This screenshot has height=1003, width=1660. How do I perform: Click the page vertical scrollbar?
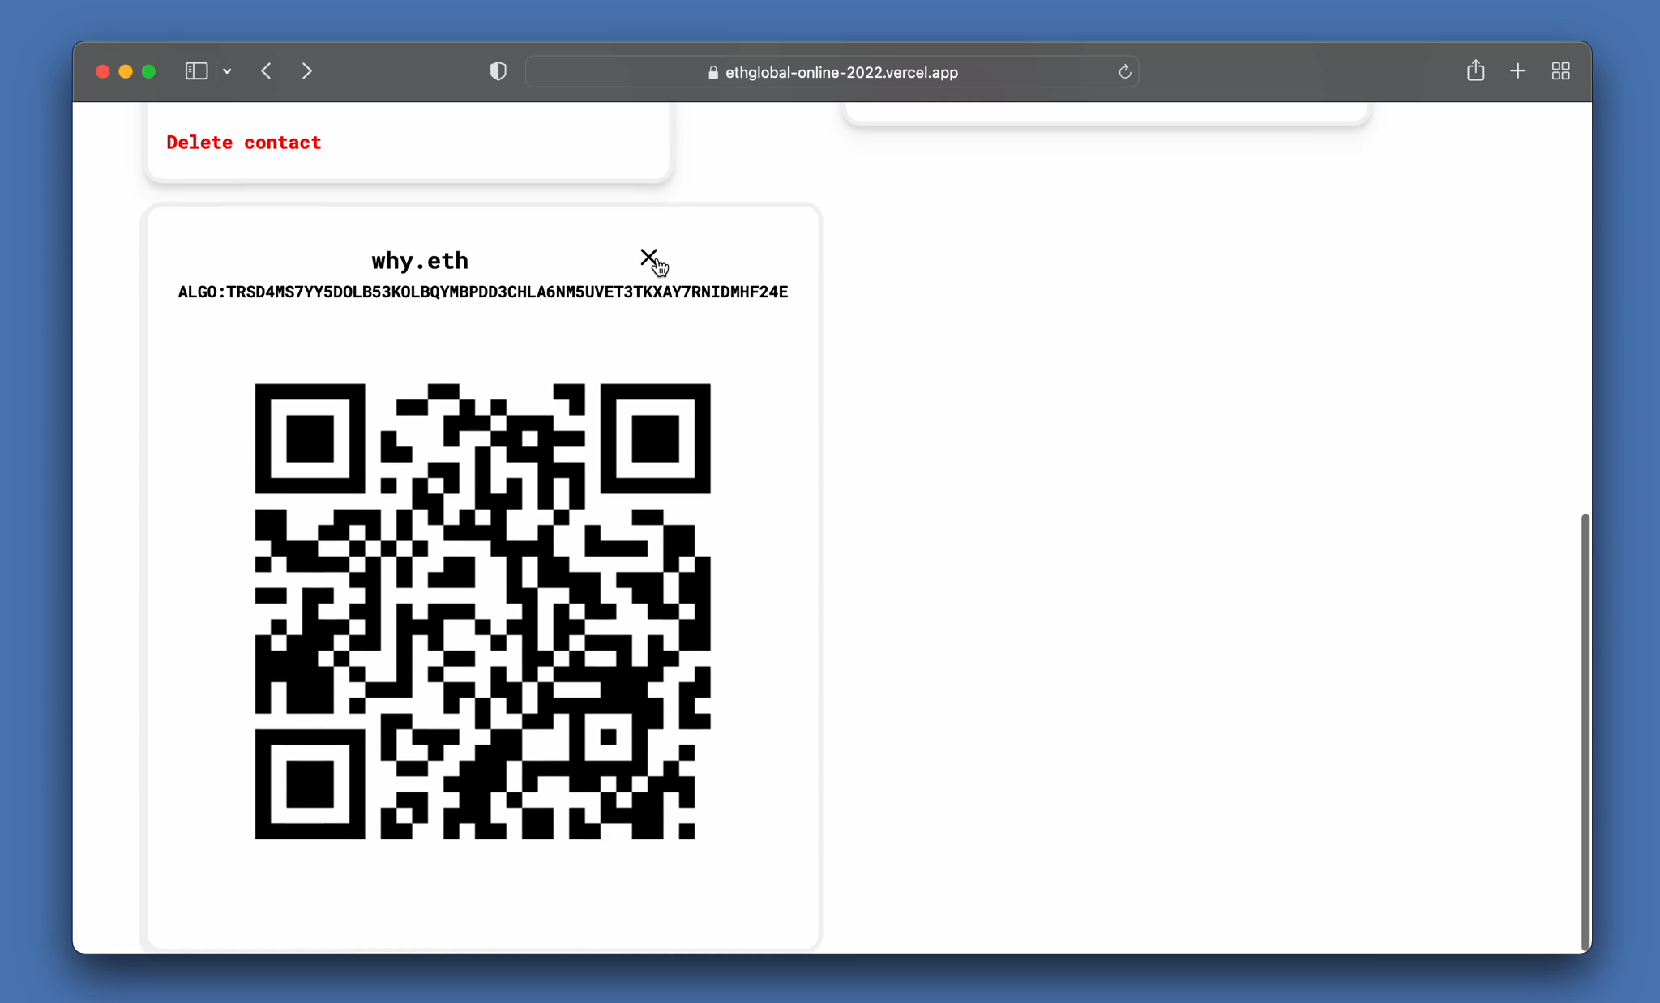[1585, 732]
